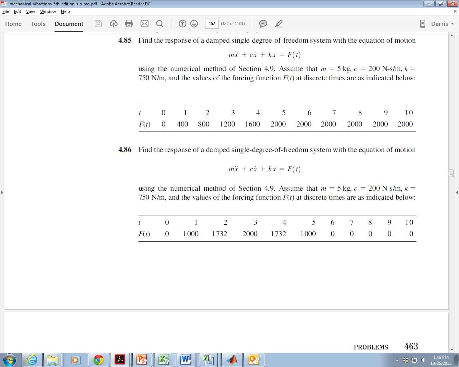Screen dimensions: 459x367
Task: Email the current PDF
Action: (x=144, y=24)
